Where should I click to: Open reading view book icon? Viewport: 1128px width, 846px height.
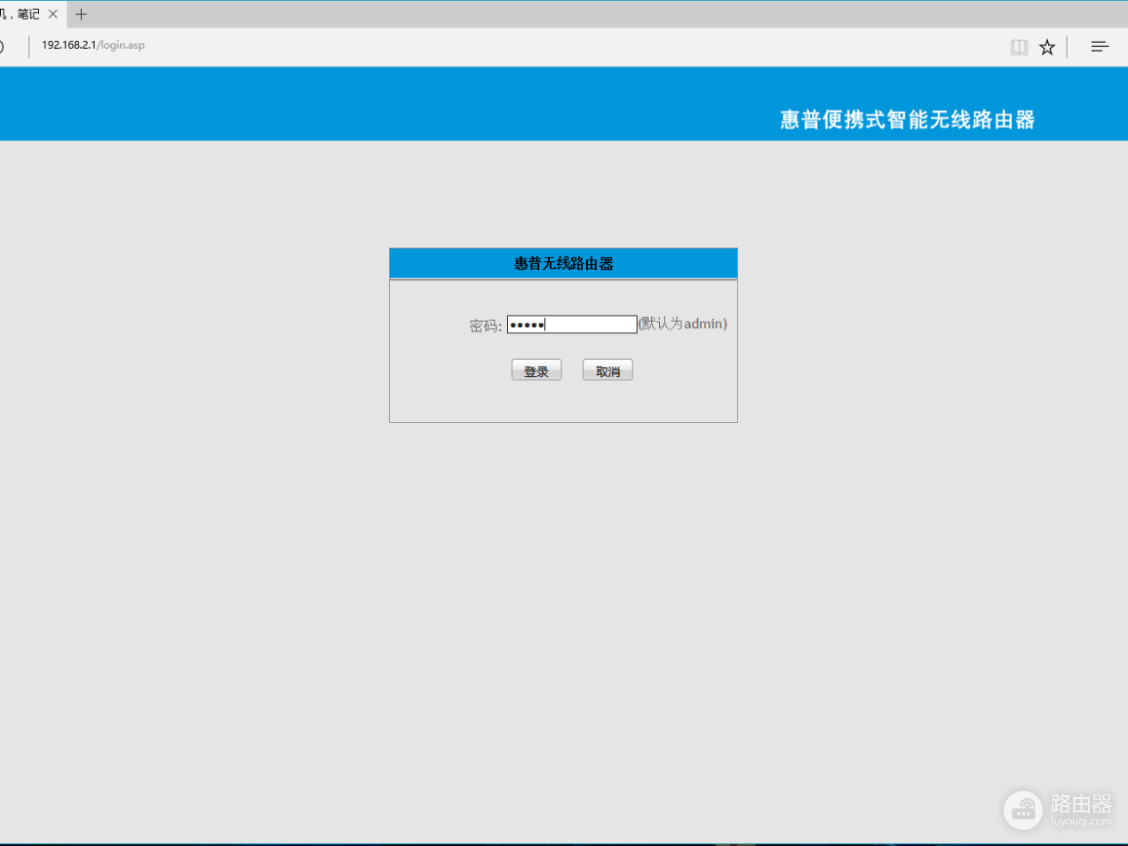[1019, 47]
